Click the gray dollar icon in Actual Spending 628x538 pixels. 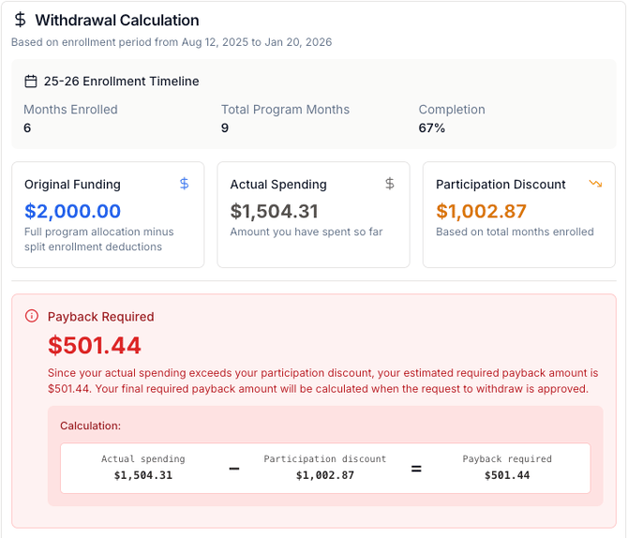(390, 184)
